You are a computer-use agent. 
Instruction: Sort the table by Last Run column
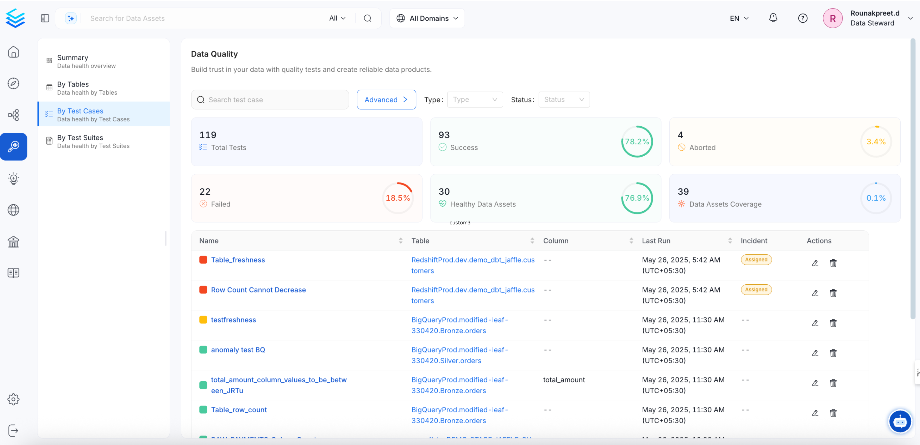pyautogui.click(x=730, y=240)
